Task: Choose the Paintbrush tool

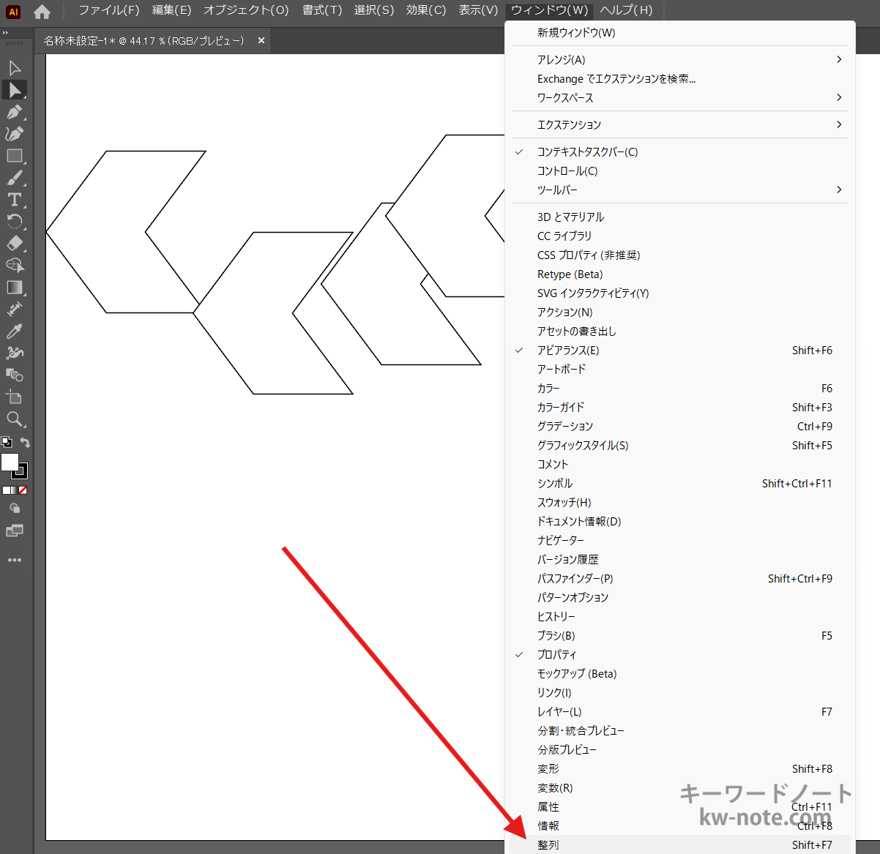Action: [14, 178]
